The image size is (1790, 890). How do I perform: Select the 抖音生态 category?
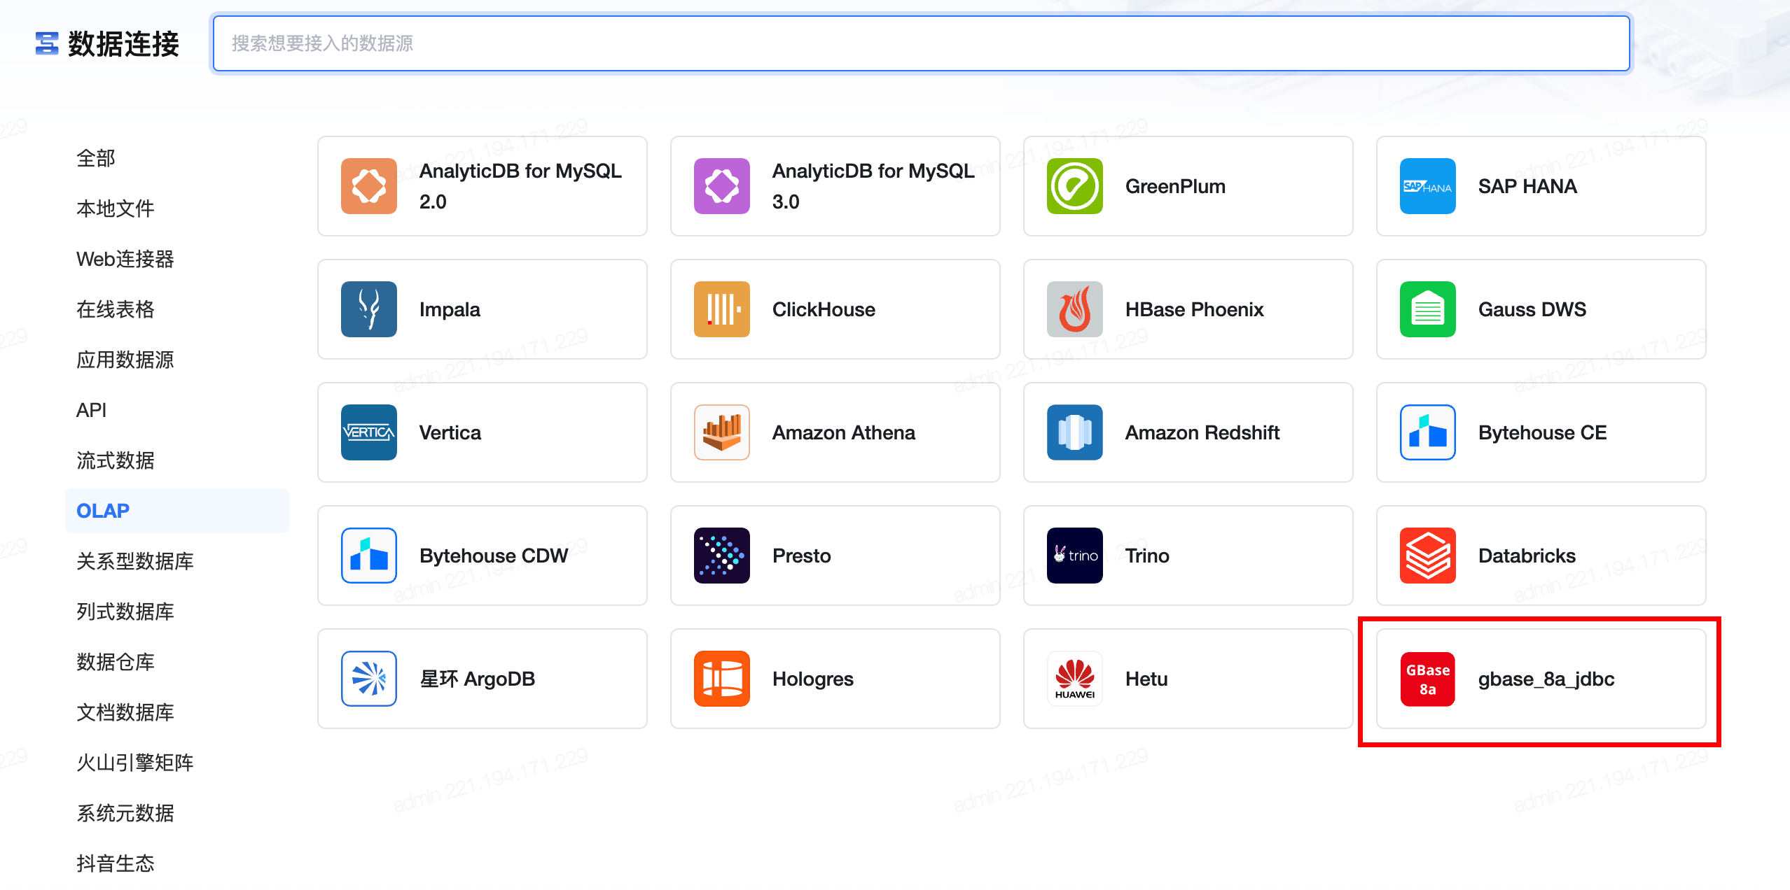pos(177,863)
